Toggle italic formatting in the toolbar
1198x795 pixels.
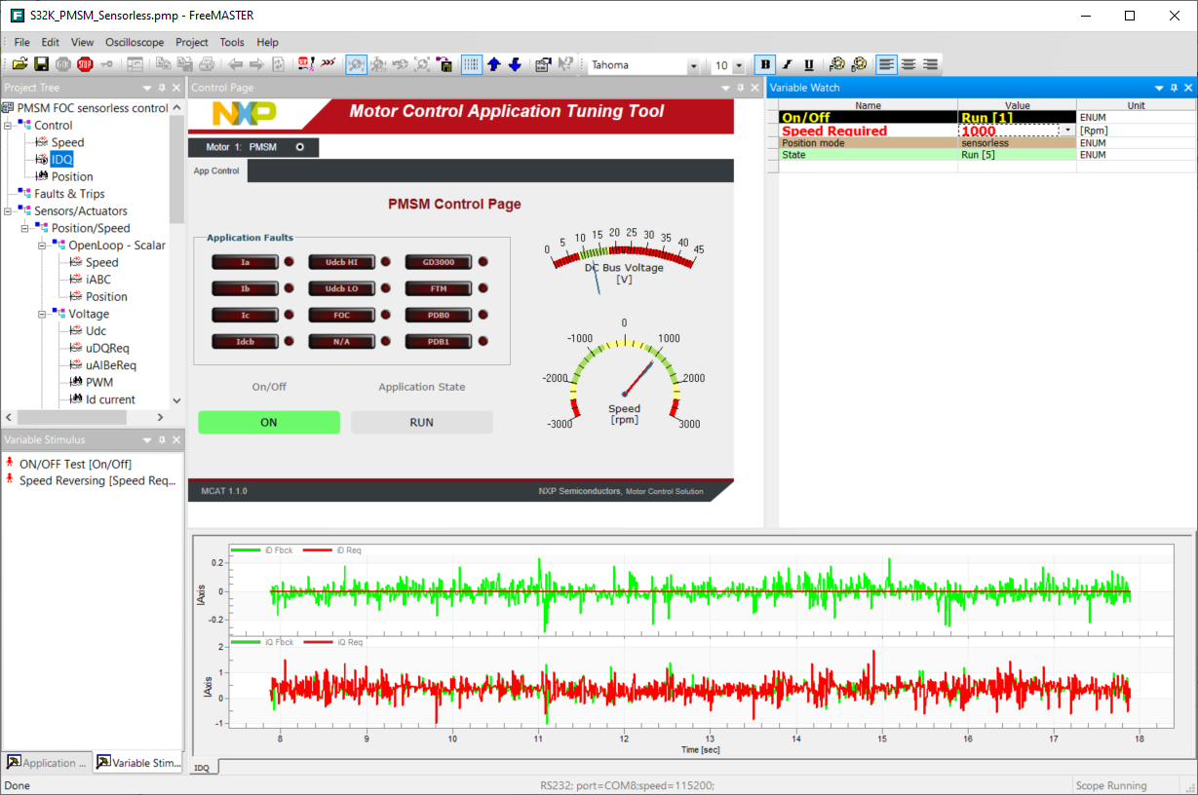(x=787, y=64)
